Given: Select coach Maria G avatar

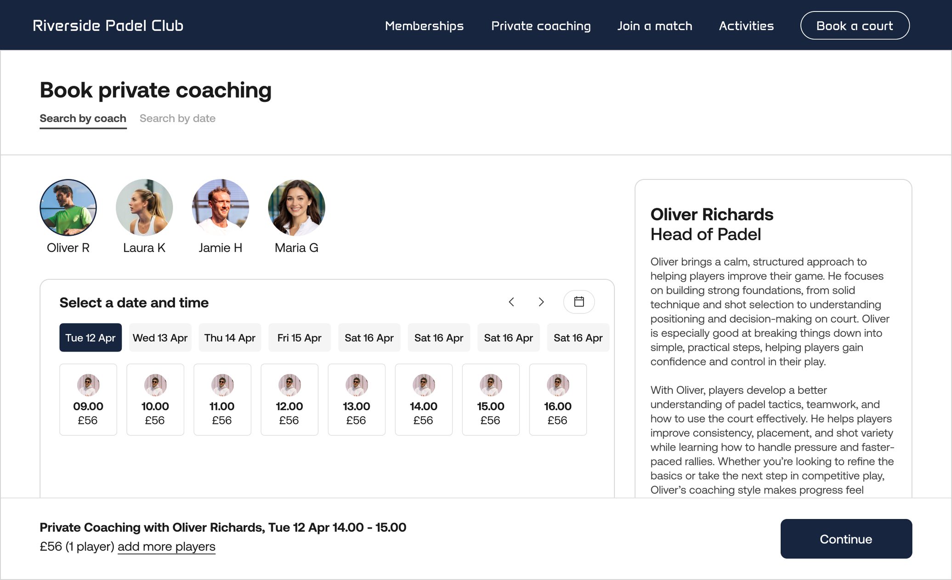Looking at the screenshot, I should click(296, 207).
